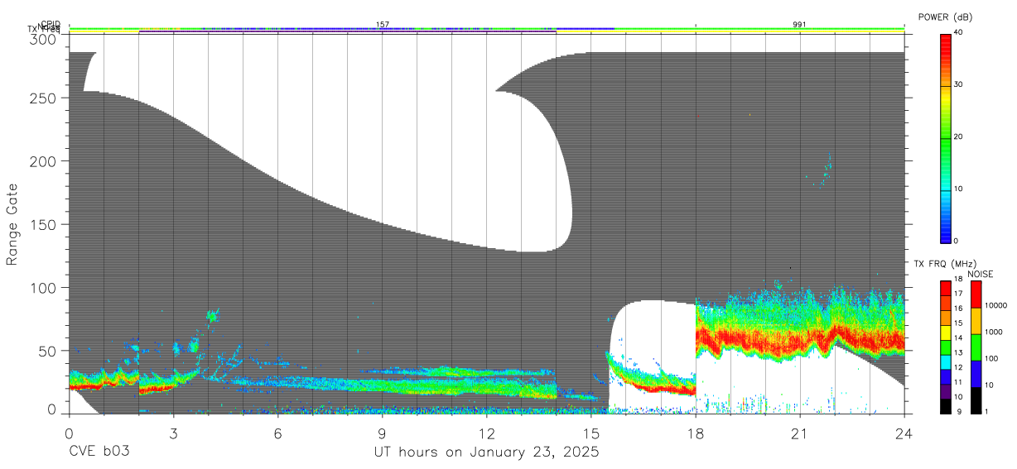Select the red 17–18 MHz TX FRQ swatch
The image size is (1017, 469).
point(947,288)
